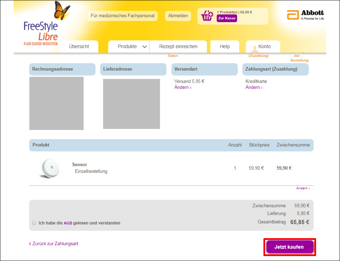This screenshot has width=340, height=261.
Task: Open the Help tab
Action: (x=225, y=46)
